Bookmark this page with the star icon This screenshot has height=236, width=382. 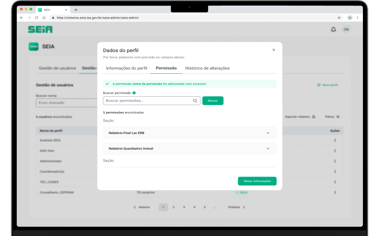coord(339,18)
